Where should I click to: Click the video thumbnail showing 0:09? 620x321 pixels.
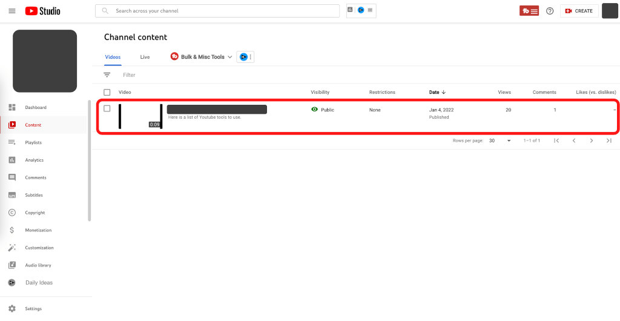pyautogui.click(x=140, y=116)
